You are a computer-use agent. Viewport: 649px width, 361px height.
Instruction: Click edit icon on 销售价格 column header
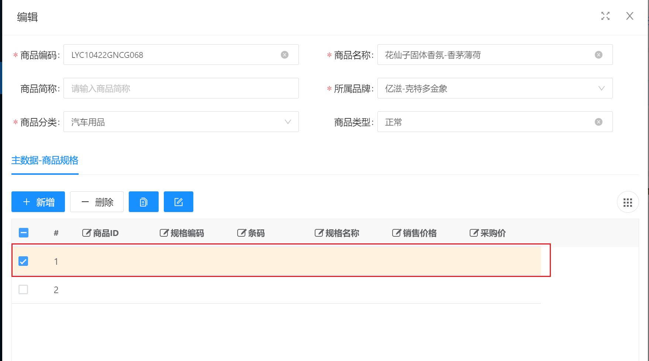click(396, 233)
